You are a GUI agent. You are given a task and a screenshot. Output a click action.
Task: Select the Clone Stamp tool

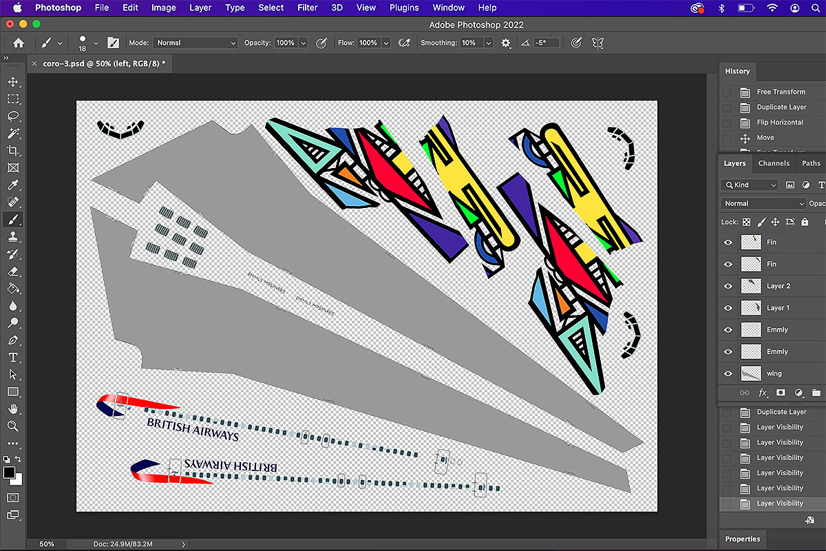pos(13,237)
